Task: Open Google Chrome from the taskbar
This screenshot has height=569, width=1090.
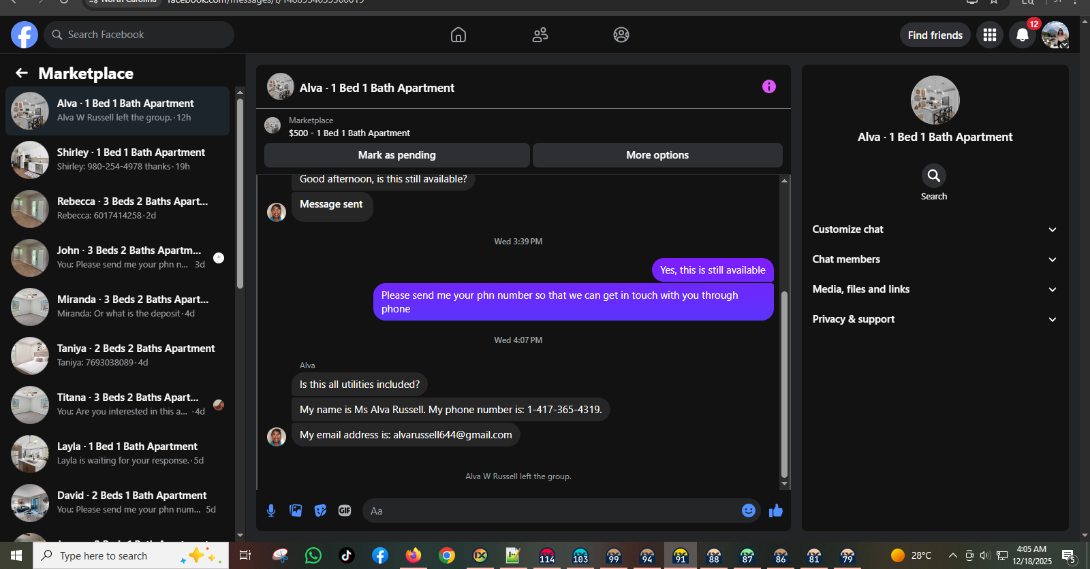Action: [447, 555]
